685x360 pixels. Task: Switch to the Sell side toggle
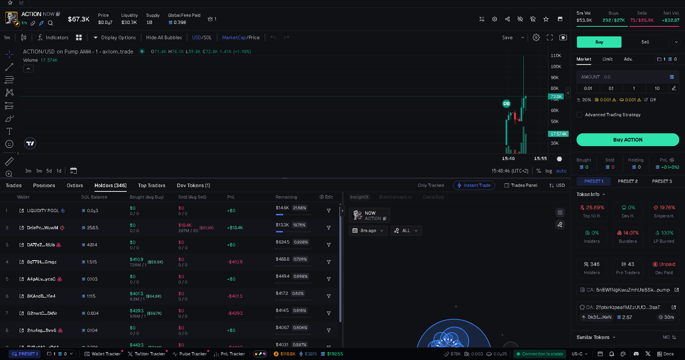click(645, 42)
